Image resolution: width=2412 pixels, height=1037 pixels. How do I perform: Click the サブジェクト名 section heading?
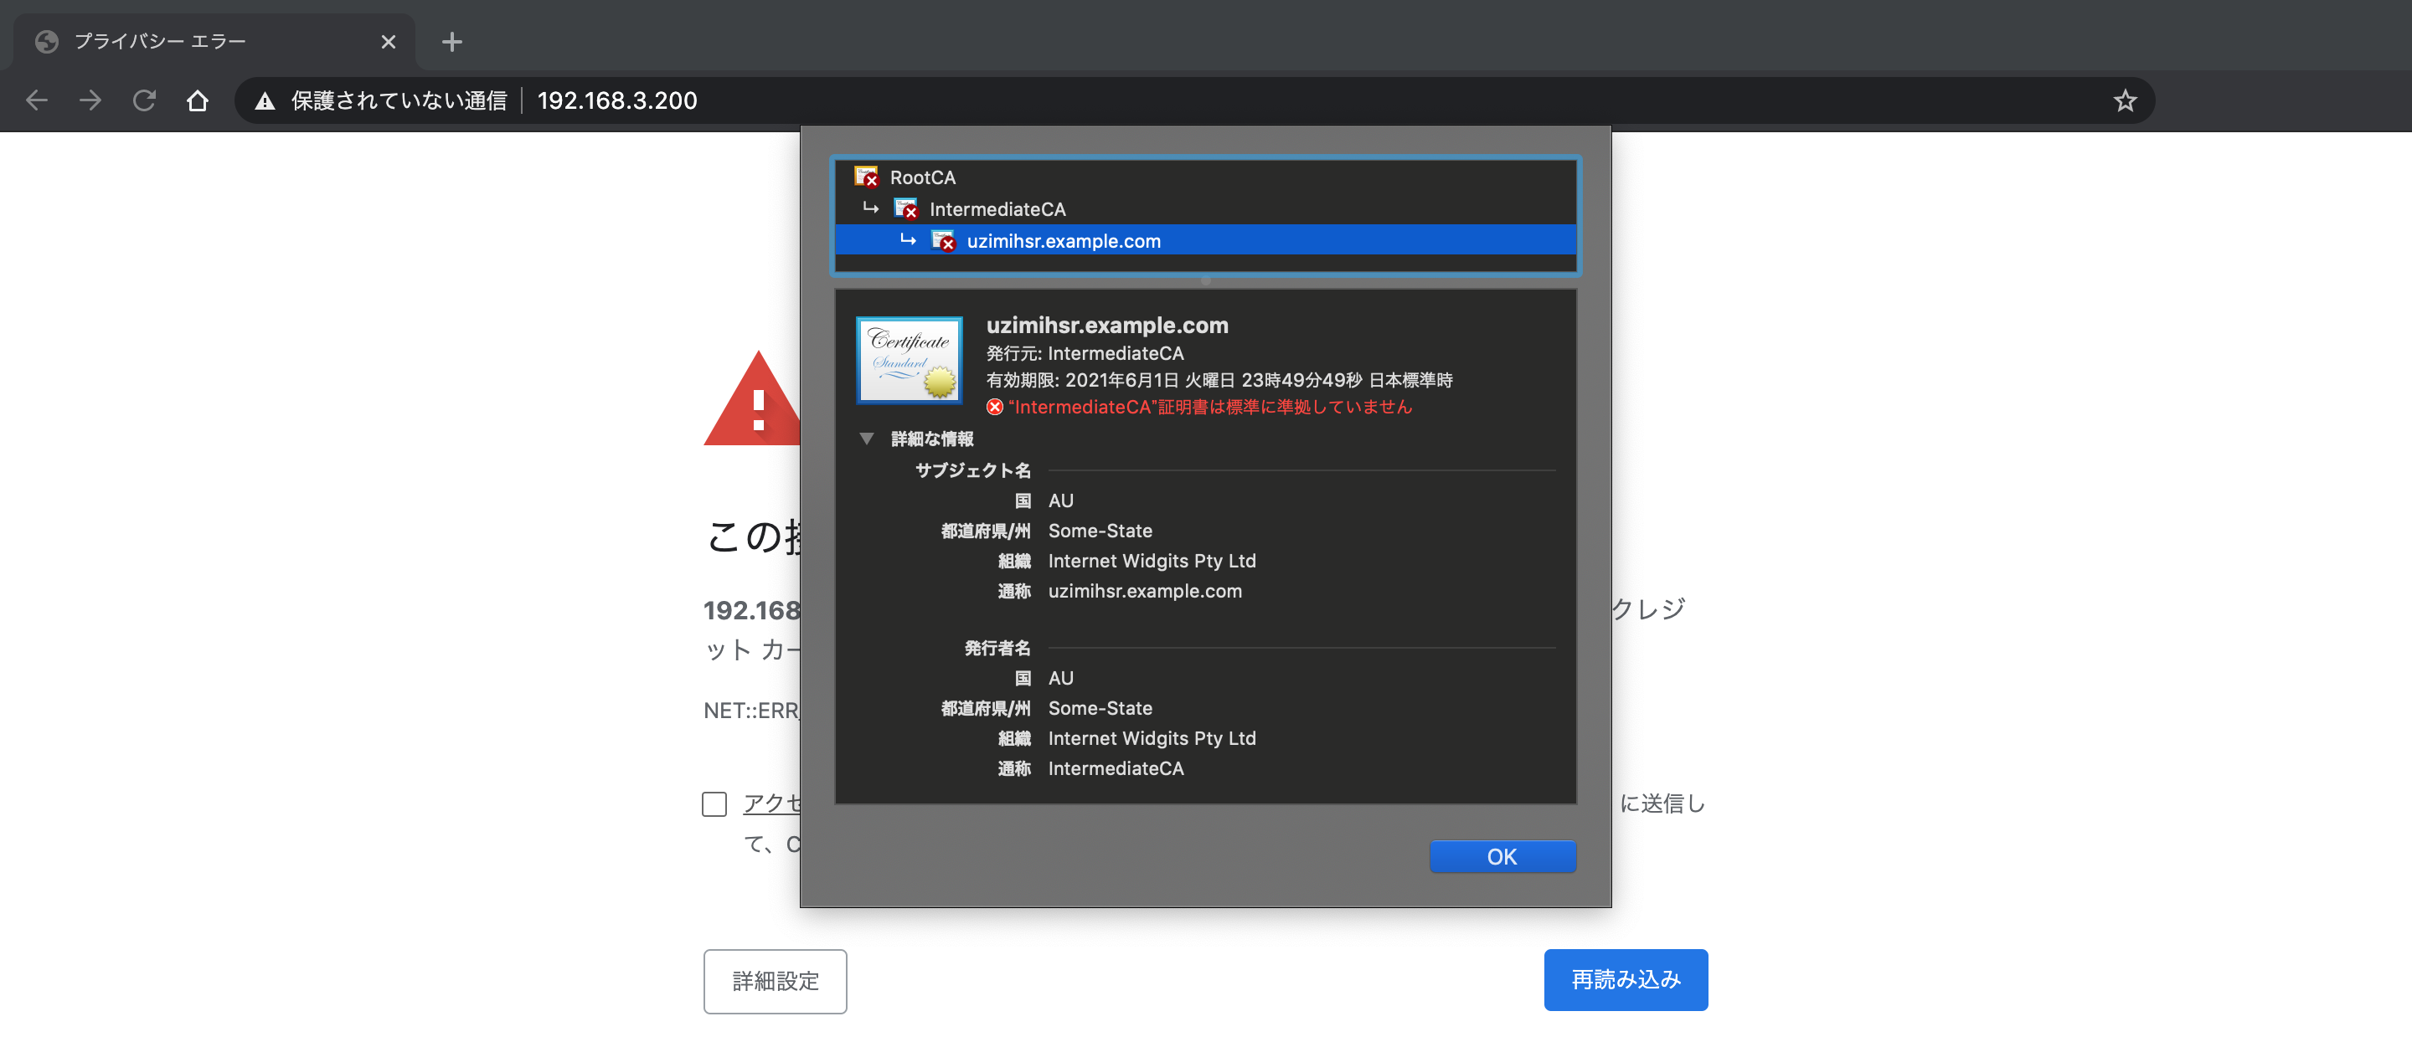[x=973, y=470]
